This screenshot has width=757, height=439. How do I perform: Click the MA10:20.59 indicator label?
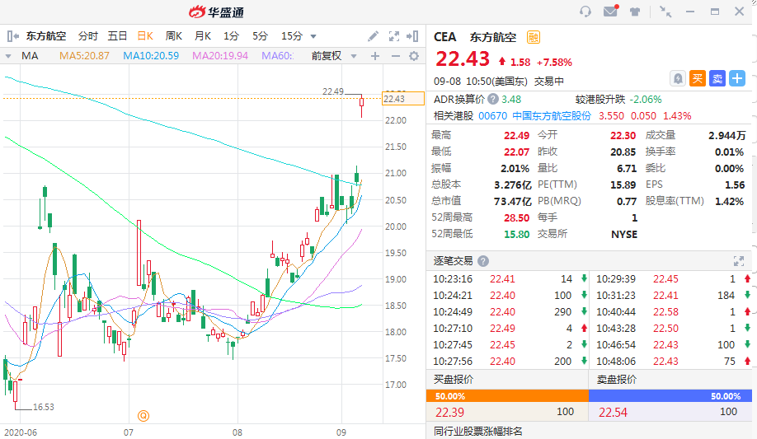tap(151, 56)
